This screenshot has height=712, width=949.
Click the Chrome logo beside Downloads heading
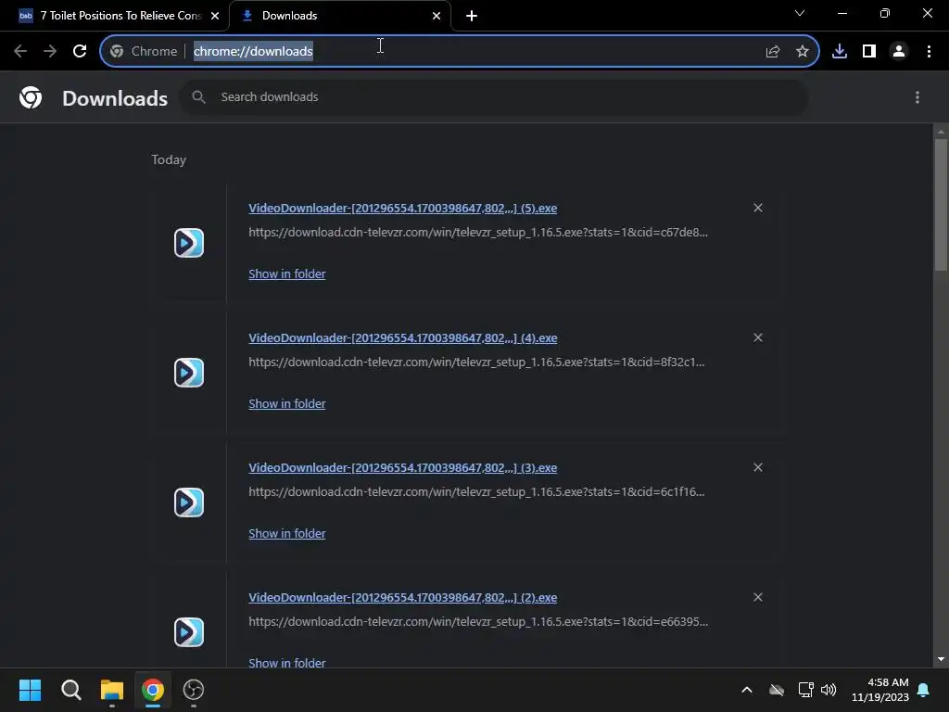click(31, 97)
